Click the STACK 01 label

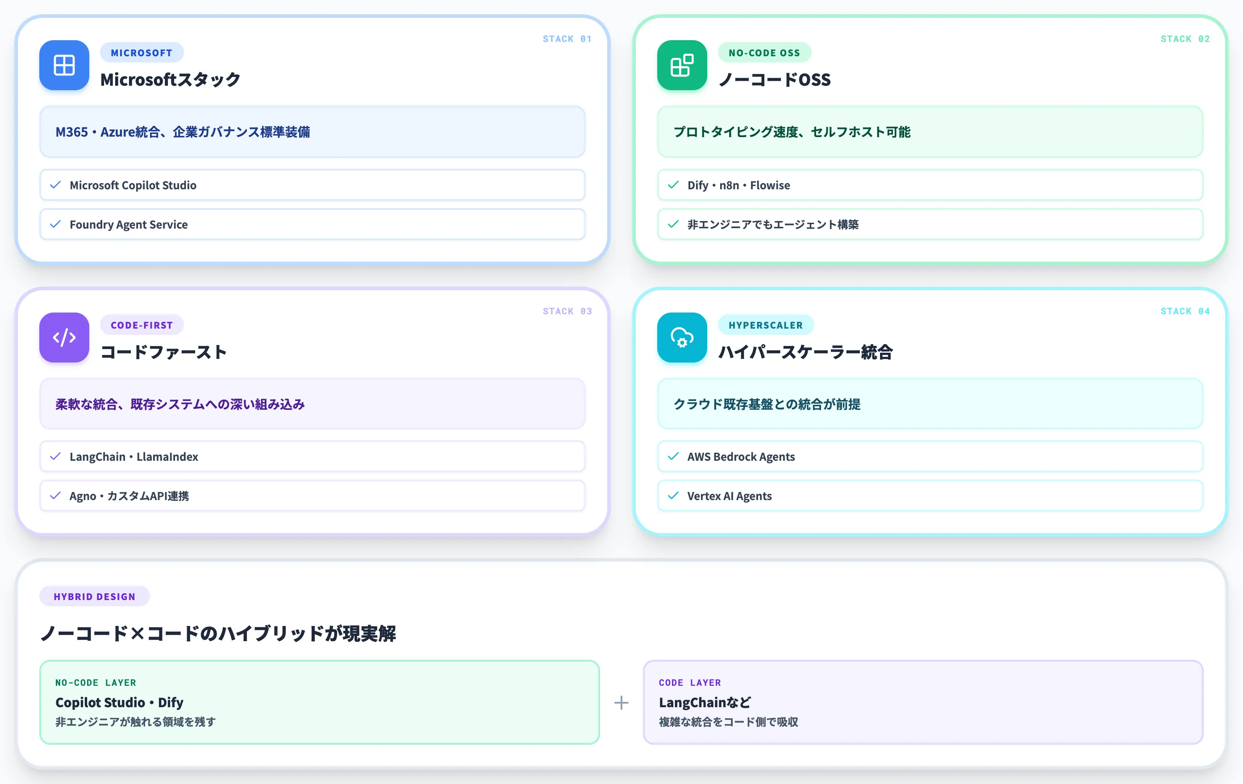click(567, 39)
